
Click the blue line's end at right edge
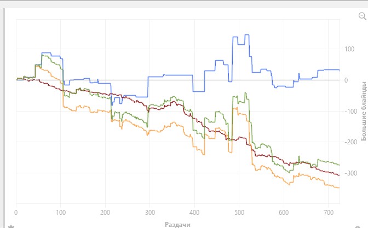coord(339,70)
